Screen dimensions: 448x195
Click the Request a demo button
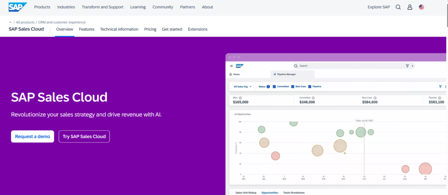(x=32, y=136)
